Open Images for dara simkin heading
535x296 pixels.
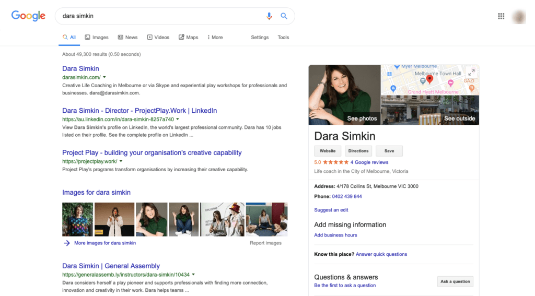[x=96, y=192]
